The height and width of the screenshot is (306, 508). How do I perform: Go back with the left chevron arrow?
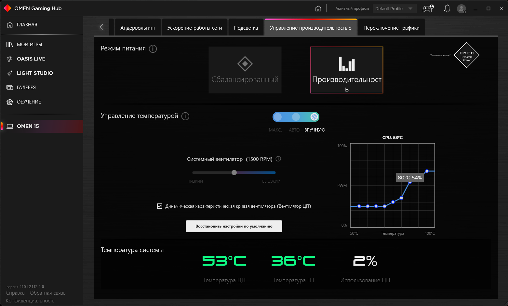coord(101,27)
